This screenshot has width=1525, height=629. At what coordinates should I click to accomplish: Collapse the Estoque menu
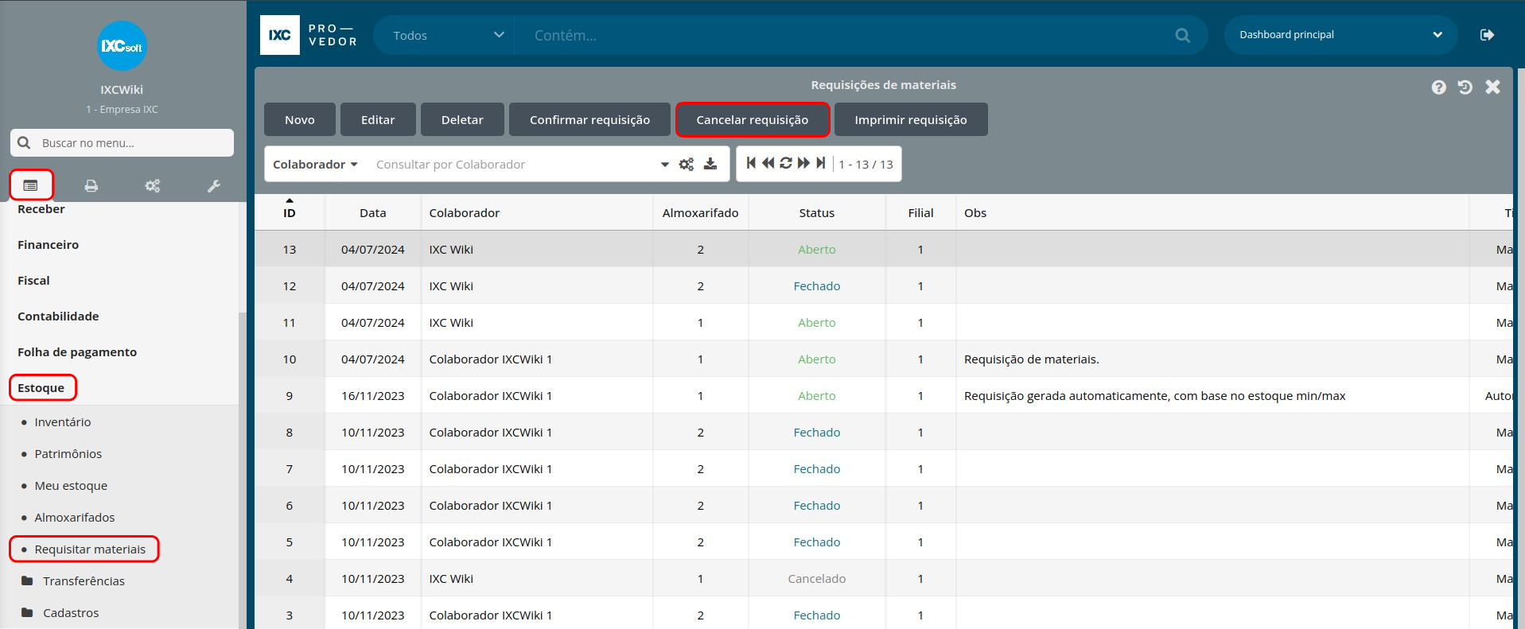coord(43,388)
